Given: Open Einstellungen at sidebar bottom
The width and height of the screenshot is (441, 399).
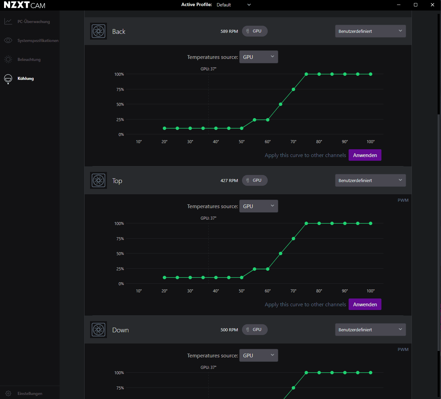Looking at the screenshot, I should click(x=30, y=394).
